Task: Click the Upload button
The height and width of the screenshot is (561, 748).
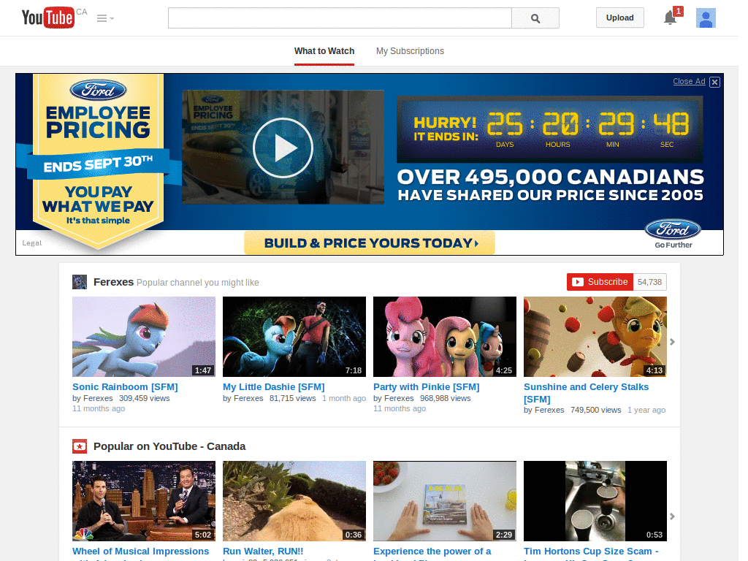Action: [x=619, y=18]
